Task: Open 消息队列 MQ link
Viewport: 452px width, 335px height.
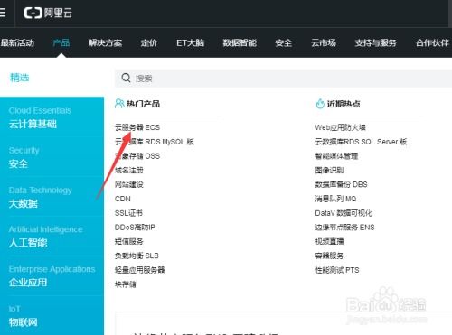Action: 335,199
